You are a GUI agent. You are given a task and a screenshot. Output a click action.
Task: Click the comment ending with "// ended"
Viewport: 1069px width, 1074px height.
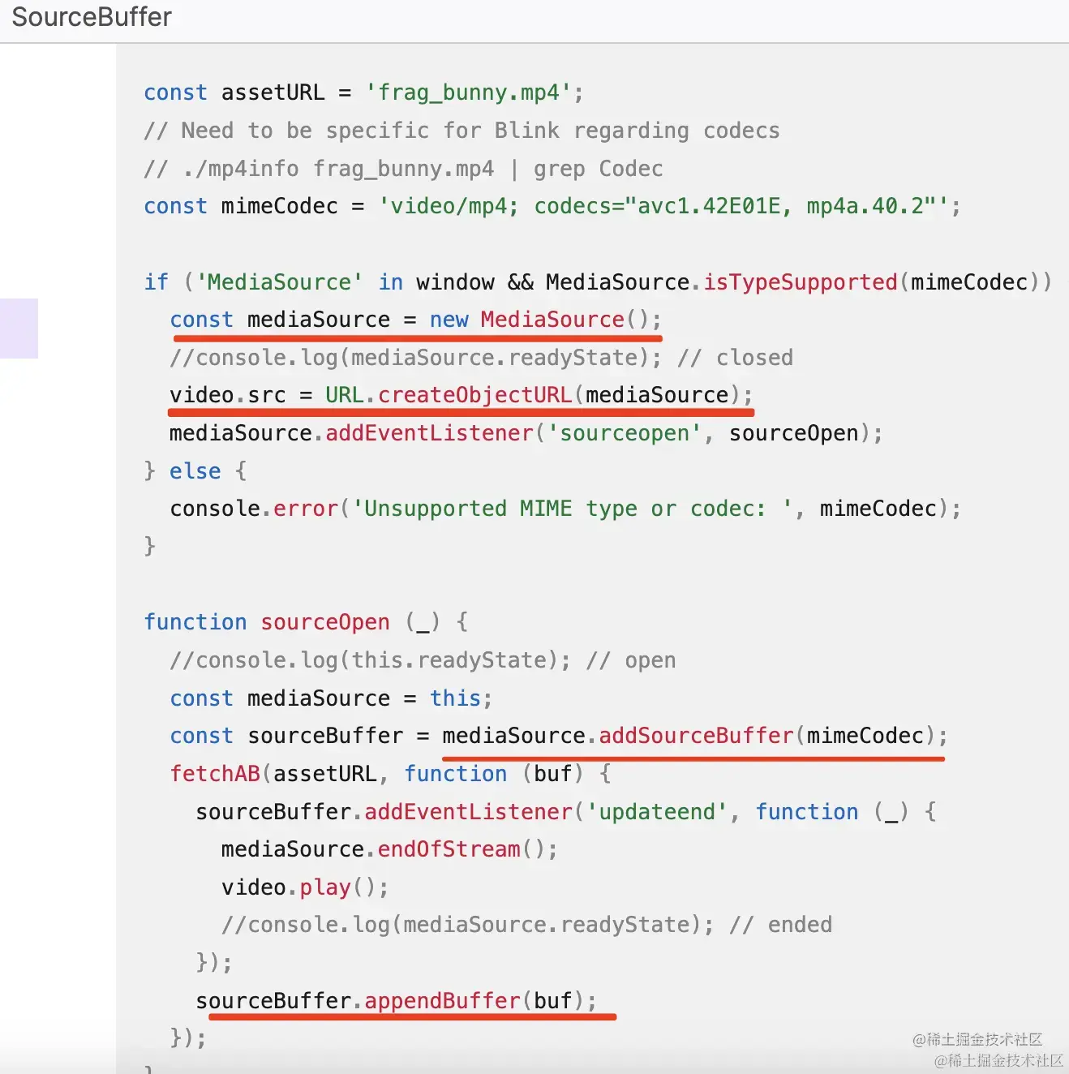[526, 925]
